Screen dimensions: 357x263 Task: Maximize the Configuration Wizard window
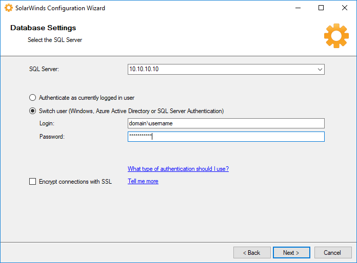tap(321, 8)
